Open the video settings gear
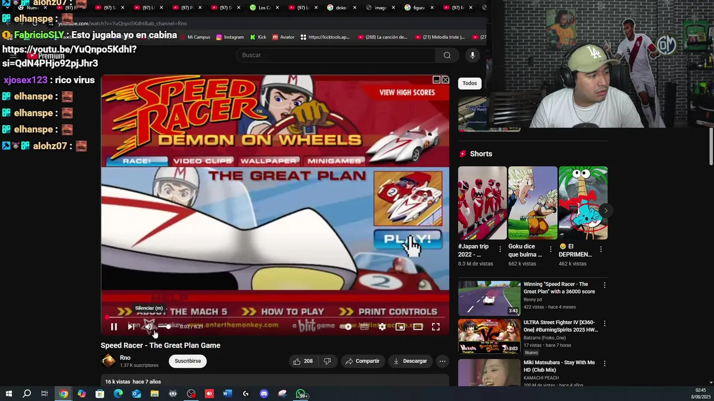The height and width of the screenshot is (401, 714). [382, 327]
